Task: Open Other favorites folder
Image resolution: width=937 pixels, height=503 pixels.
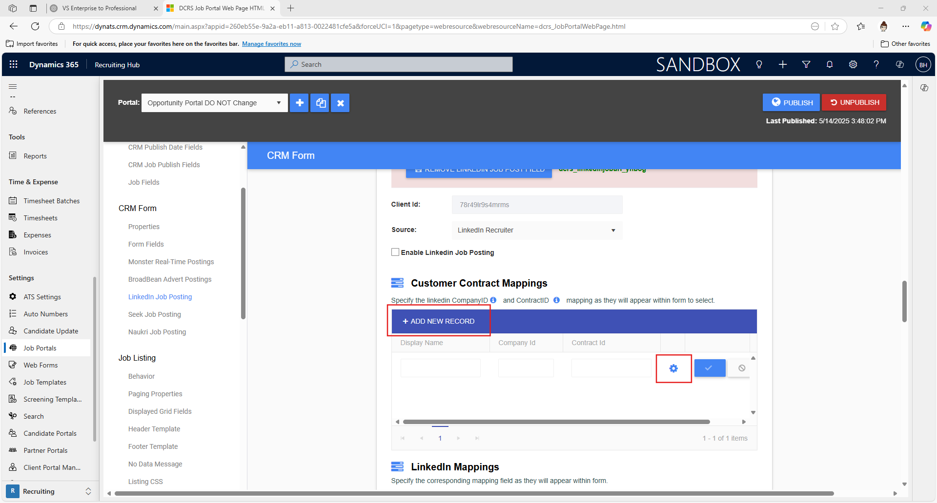Action: (x=905, y=44)
